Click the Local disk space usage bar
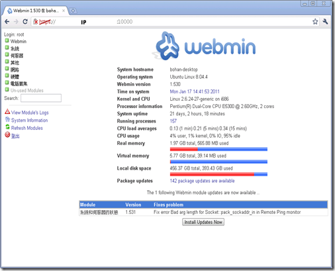This screenshot has width=335, height=271. pyautogui.click(x=218, y=174)
